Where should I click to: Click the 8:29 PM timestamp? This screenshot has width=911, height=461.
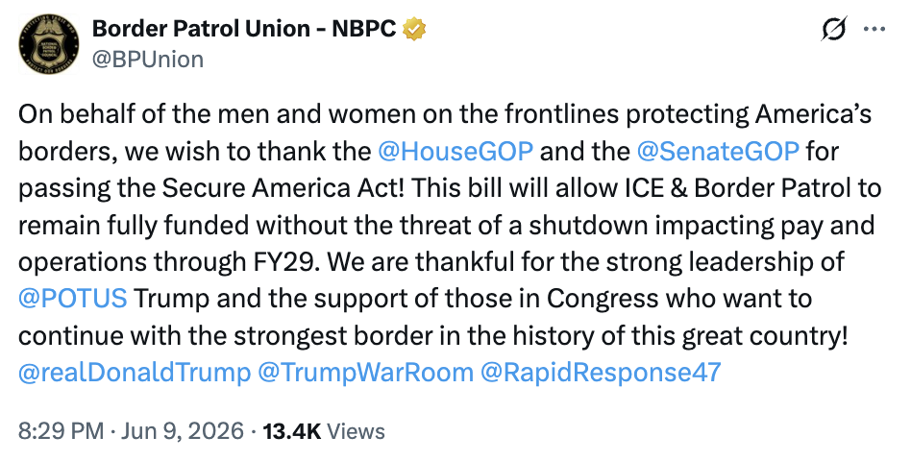point(61,431)
